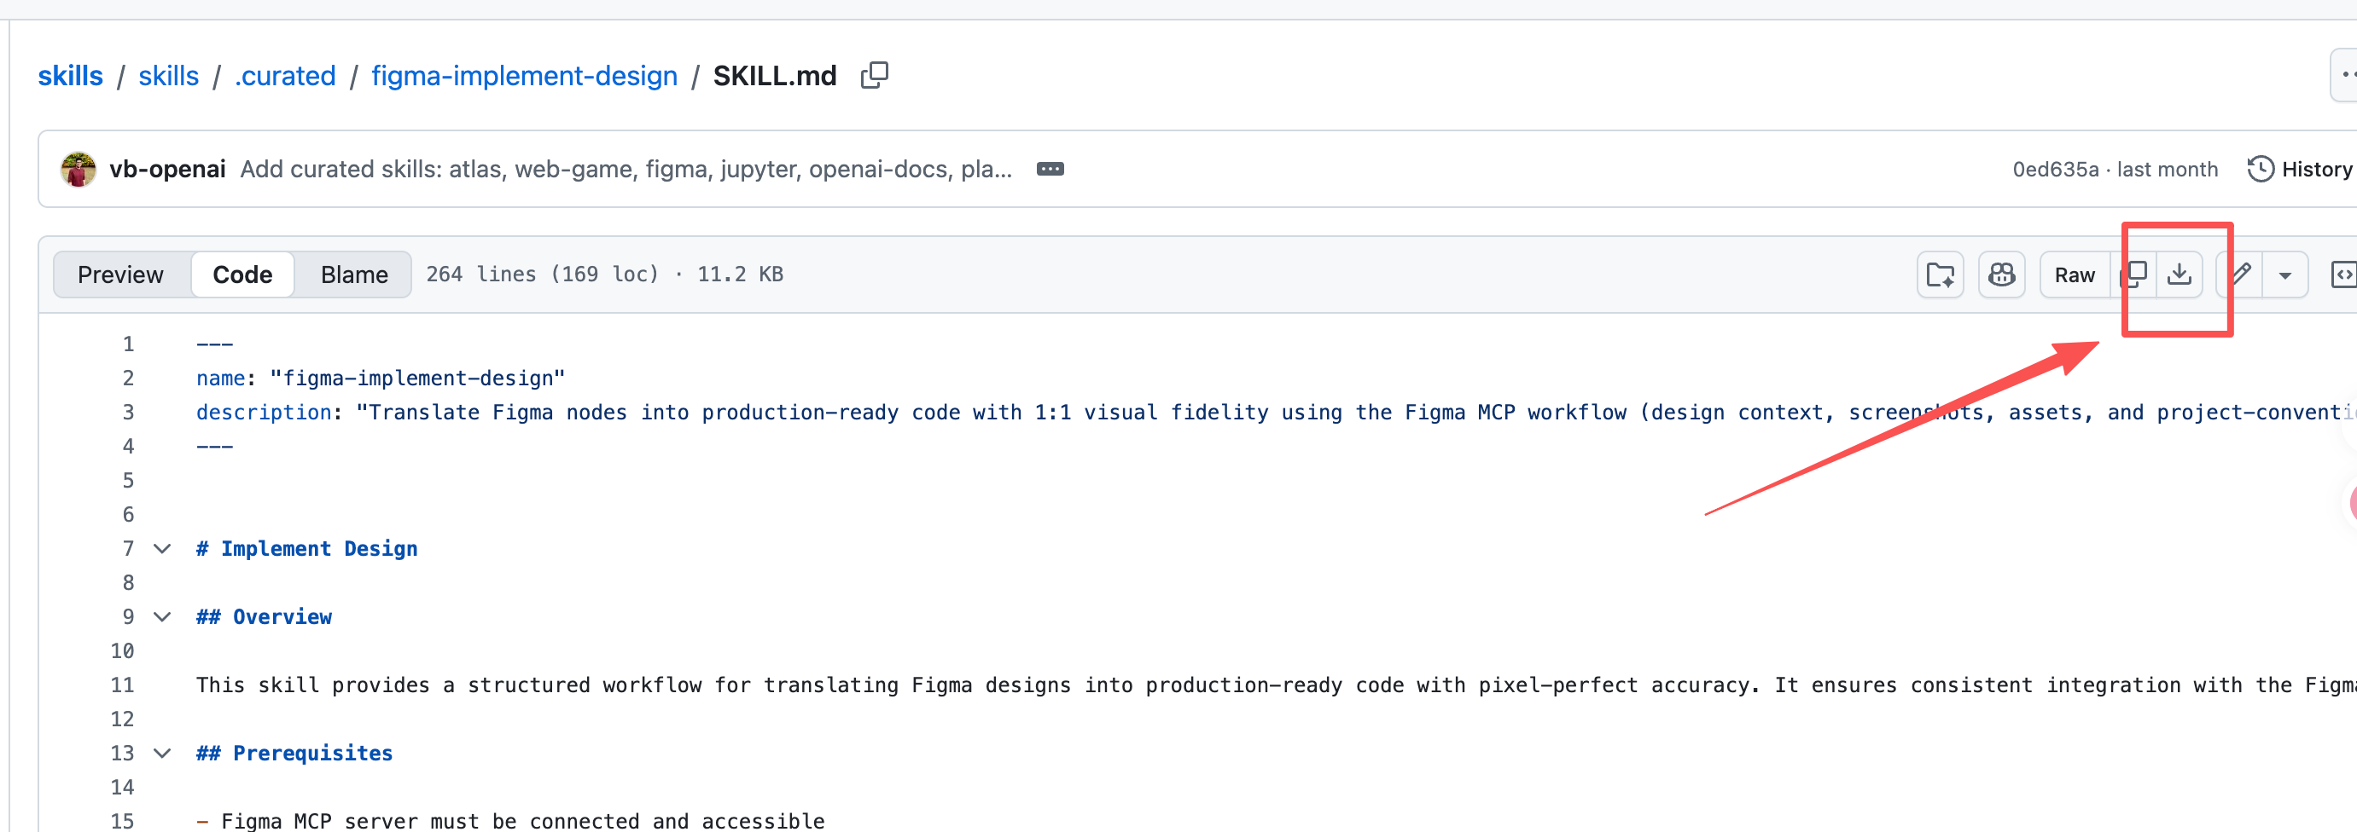Copy the file path next to SKILL.md
This screenshot has height=832, width=2357.
pos(874,75)
